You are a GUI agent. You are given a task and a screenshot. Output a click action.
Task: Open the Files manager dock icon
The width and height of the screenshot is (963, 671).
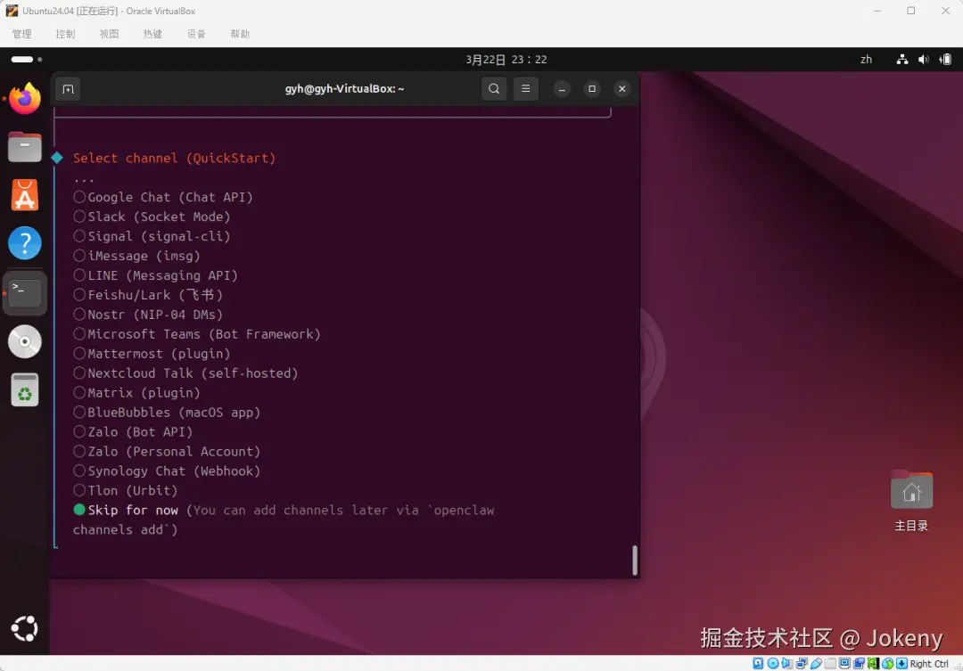click(25, 147)
